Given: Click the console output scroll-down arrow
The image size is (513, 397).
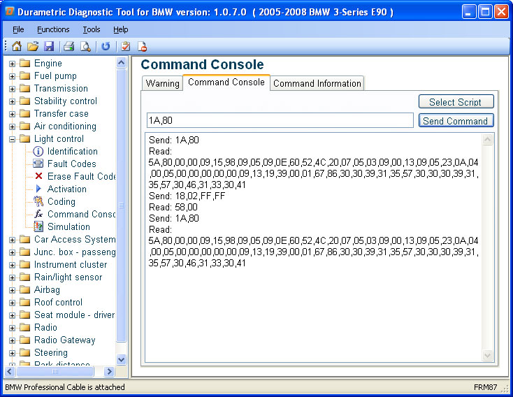Looking at the screenshot, I should [x=487, y=355].
